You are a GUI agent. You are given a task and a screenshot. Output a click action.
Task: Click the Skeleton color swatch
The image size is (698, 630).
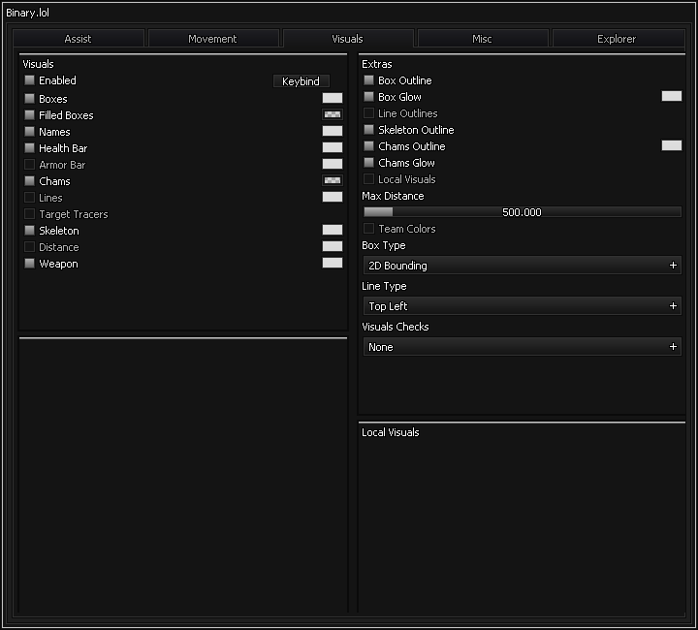pos(333,230)
